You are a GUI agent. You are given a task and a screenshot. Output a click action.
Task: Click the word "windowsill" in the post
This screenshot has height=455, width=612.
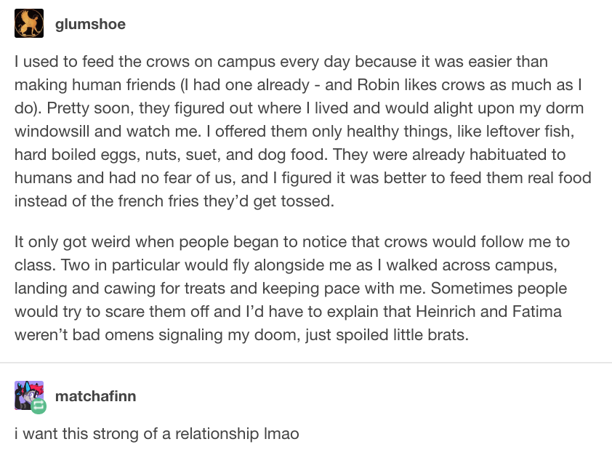[x=52, y=132]
